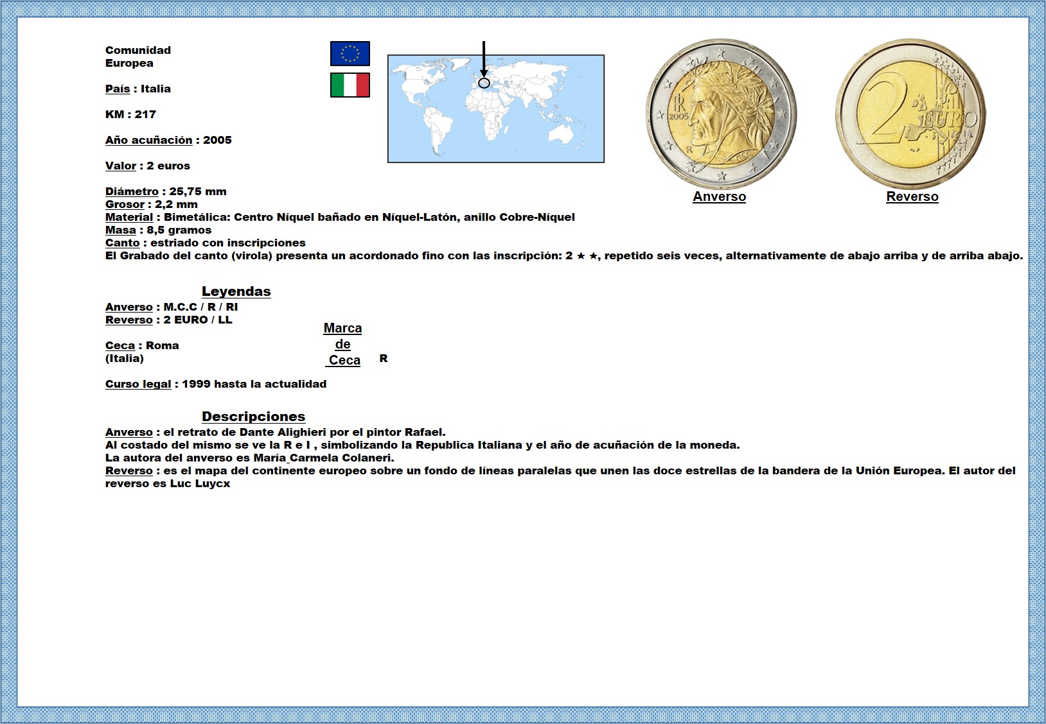The height and width of the screenshot is (724, 1046).
Task: Click 'Anverso : M.C.C / R / RI' line
Action: [172, 307]
